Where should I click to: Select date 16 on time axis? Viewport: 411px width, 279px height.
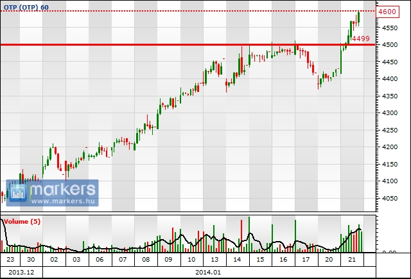[x=283, y=260]
